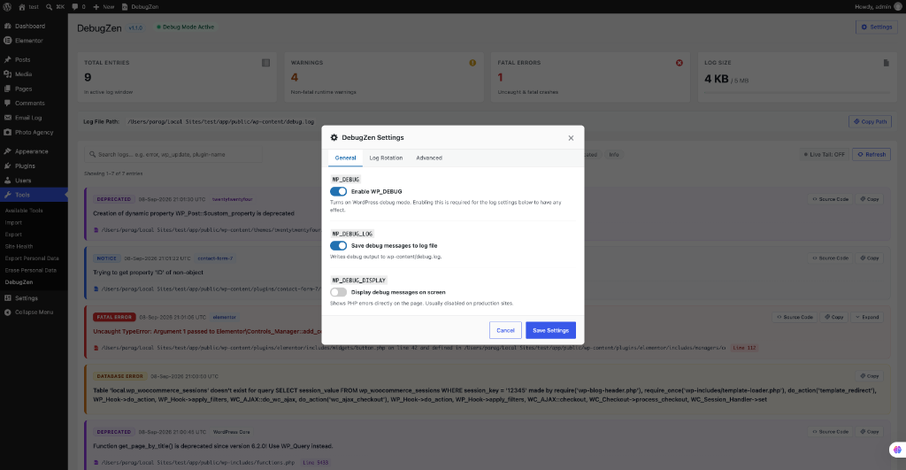The height and width of the screenshot is (470, 906).
Task: Switch to the General tab
Action: click(x=346, y=158)
